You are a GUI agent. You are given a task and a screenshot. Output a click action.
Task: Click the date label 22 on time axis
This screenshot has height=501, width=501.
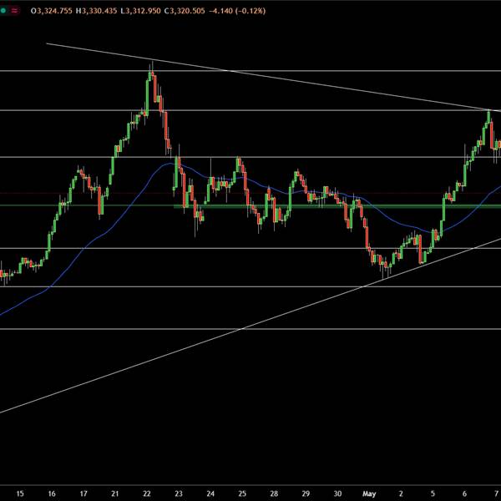(x=147, y=493)
